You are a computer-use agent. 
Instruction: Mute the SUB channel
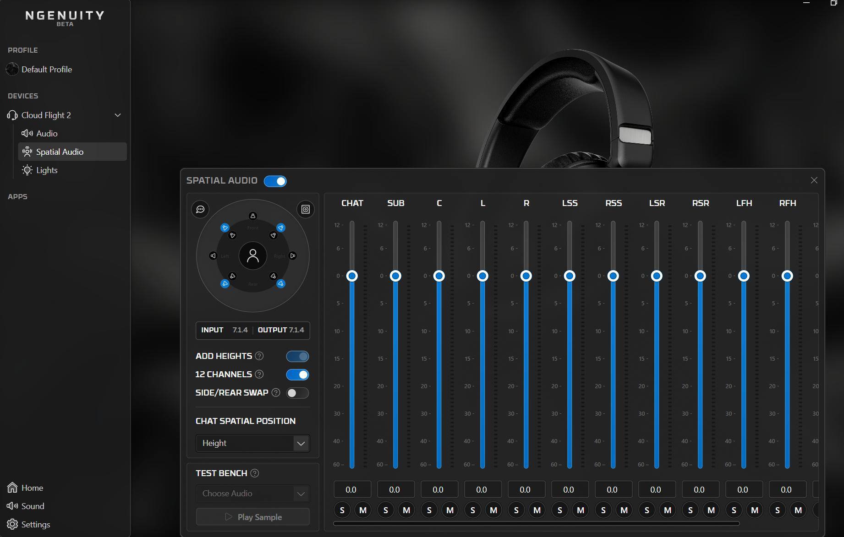[x=406, y=510]
